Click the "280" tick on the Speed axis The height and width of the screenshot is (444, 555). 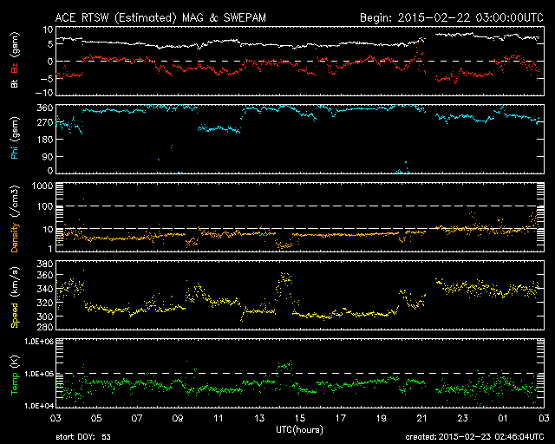(x=45, y=326)
